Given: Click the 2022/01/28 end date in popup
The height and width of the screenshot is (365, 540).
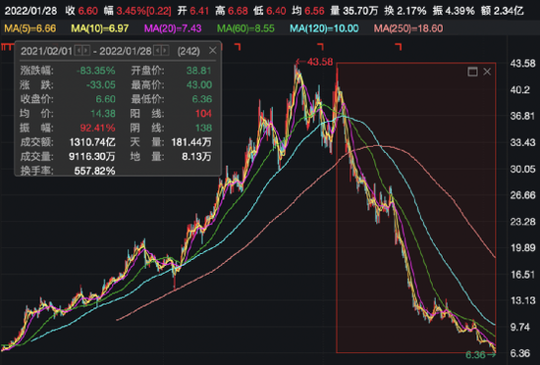Looking at the screenshot, I should click(126, 51).
